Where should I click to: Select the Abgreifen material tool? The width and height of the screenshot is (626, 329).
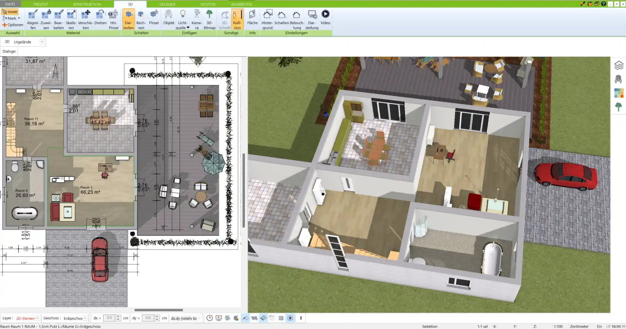tap(33, 20)
